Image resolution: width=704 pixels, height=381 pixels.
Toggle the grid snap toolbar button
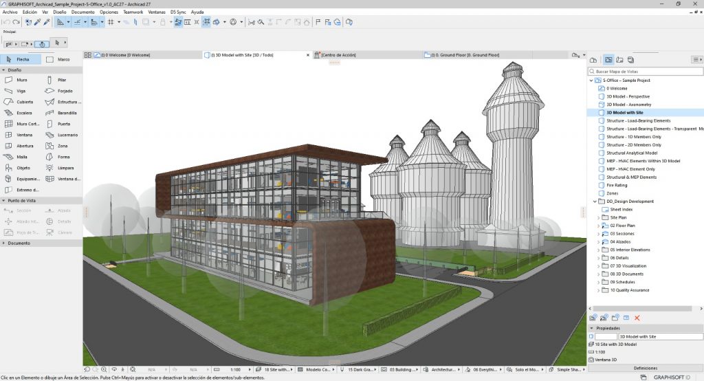click(110, 22)
